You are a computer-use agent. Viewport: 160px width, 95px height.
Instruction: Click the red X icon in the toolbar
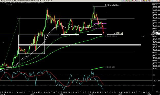(158, 1)
